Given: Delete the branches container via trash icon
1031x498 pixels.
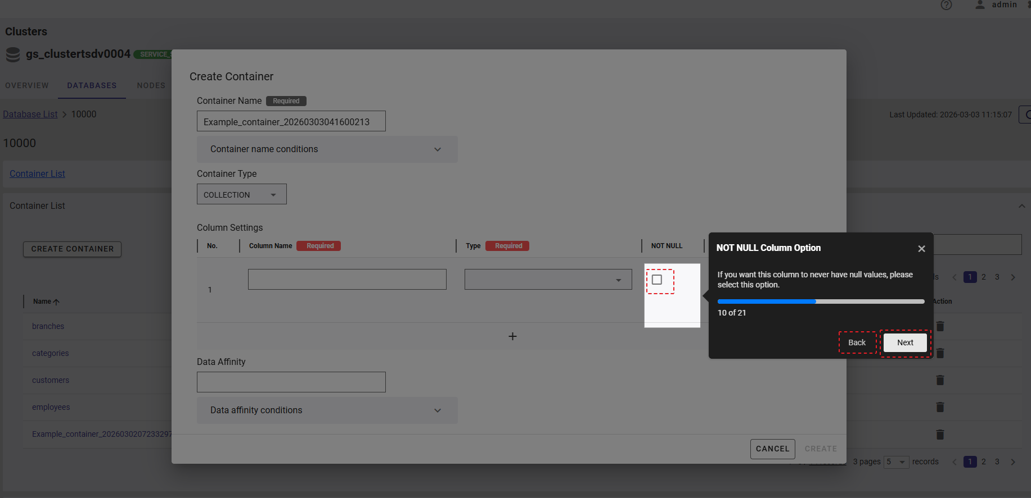Looking at the screenshot, I should coord(940,326).
